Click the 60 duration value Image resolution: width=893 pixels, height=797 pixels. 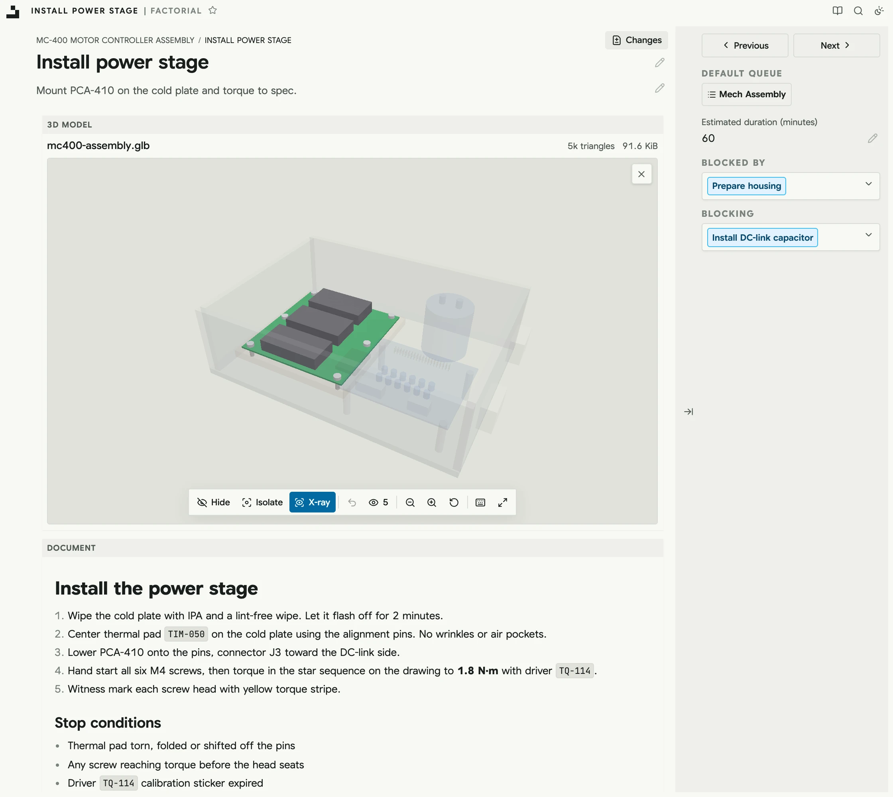[x=708, y=138]
